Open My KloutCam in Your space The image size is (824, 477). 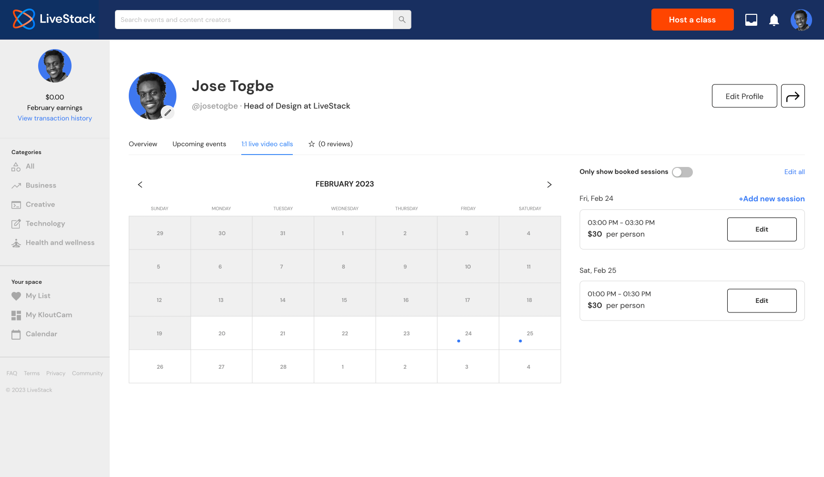coord(49,315)
